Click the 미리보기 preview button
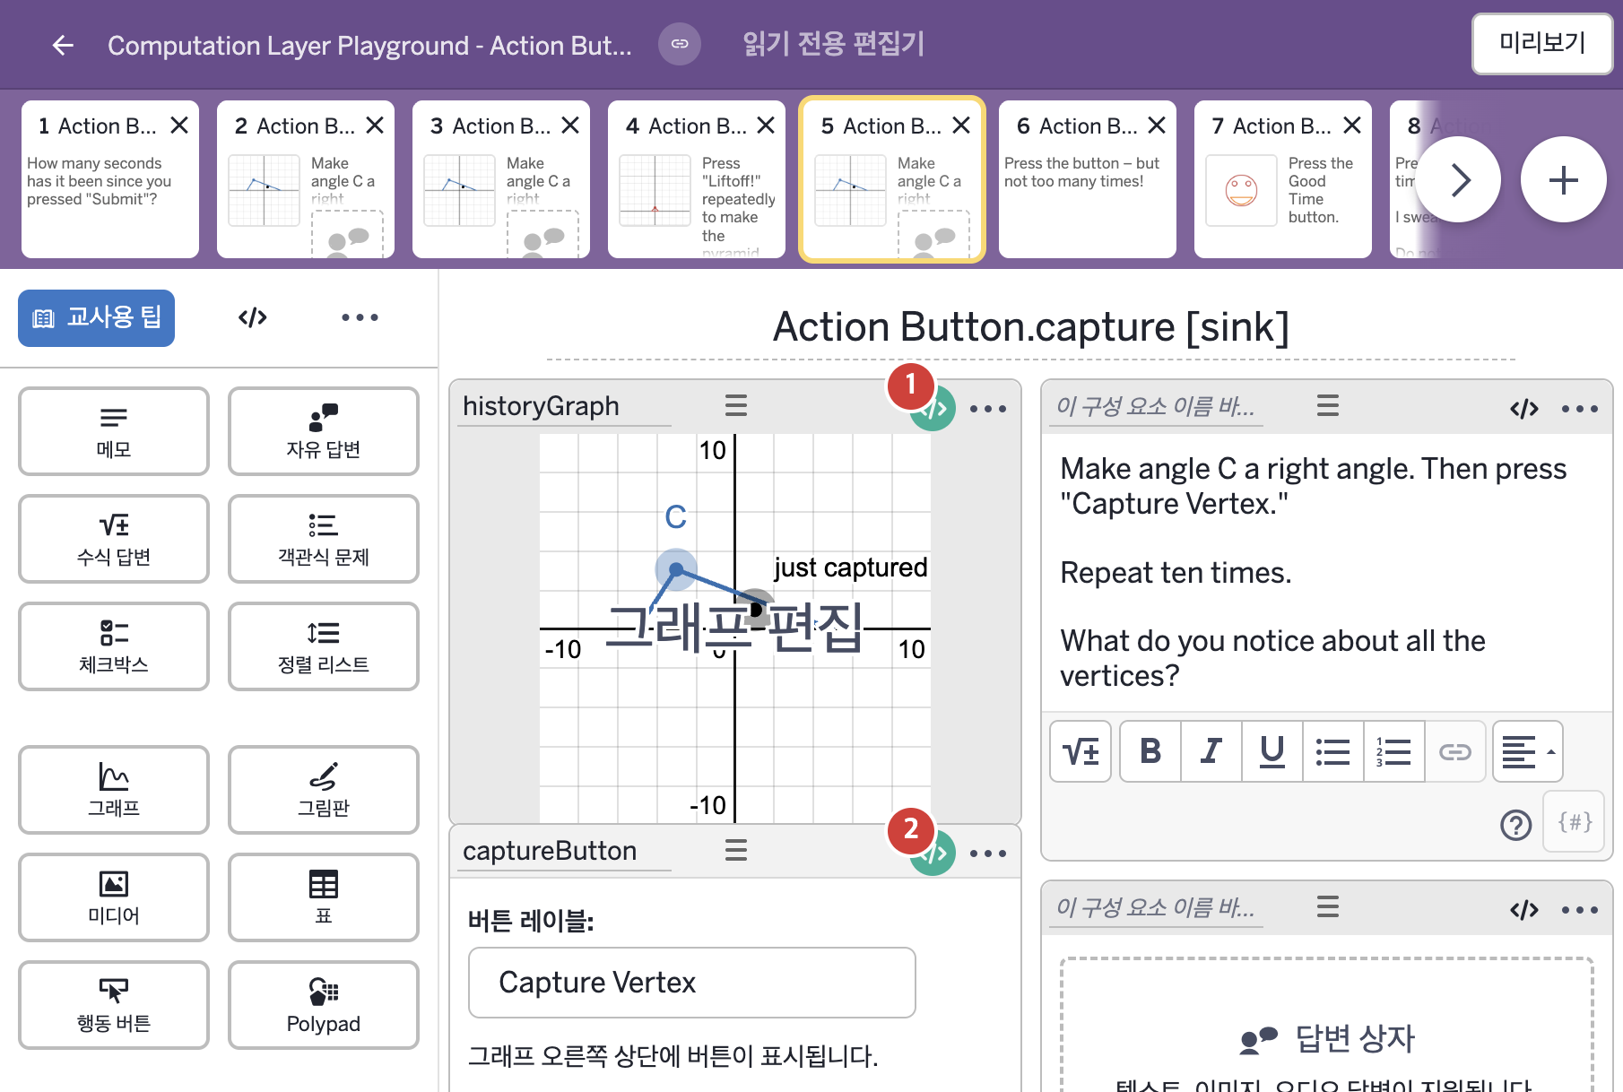The width and height of the screenshot is (1623, 1092). pyautogui.click(x=1542, y=43)
